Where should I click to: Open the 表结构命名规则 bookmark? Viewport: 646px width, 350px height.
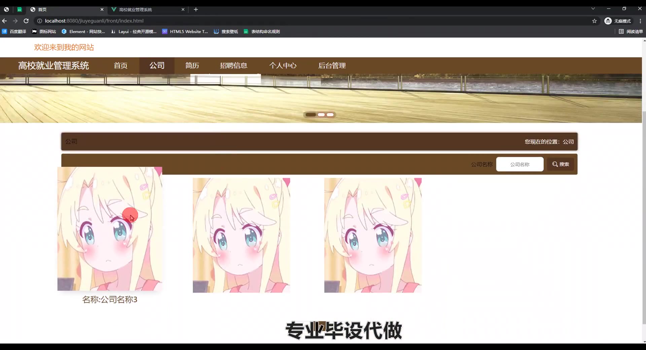click(262, 32)
